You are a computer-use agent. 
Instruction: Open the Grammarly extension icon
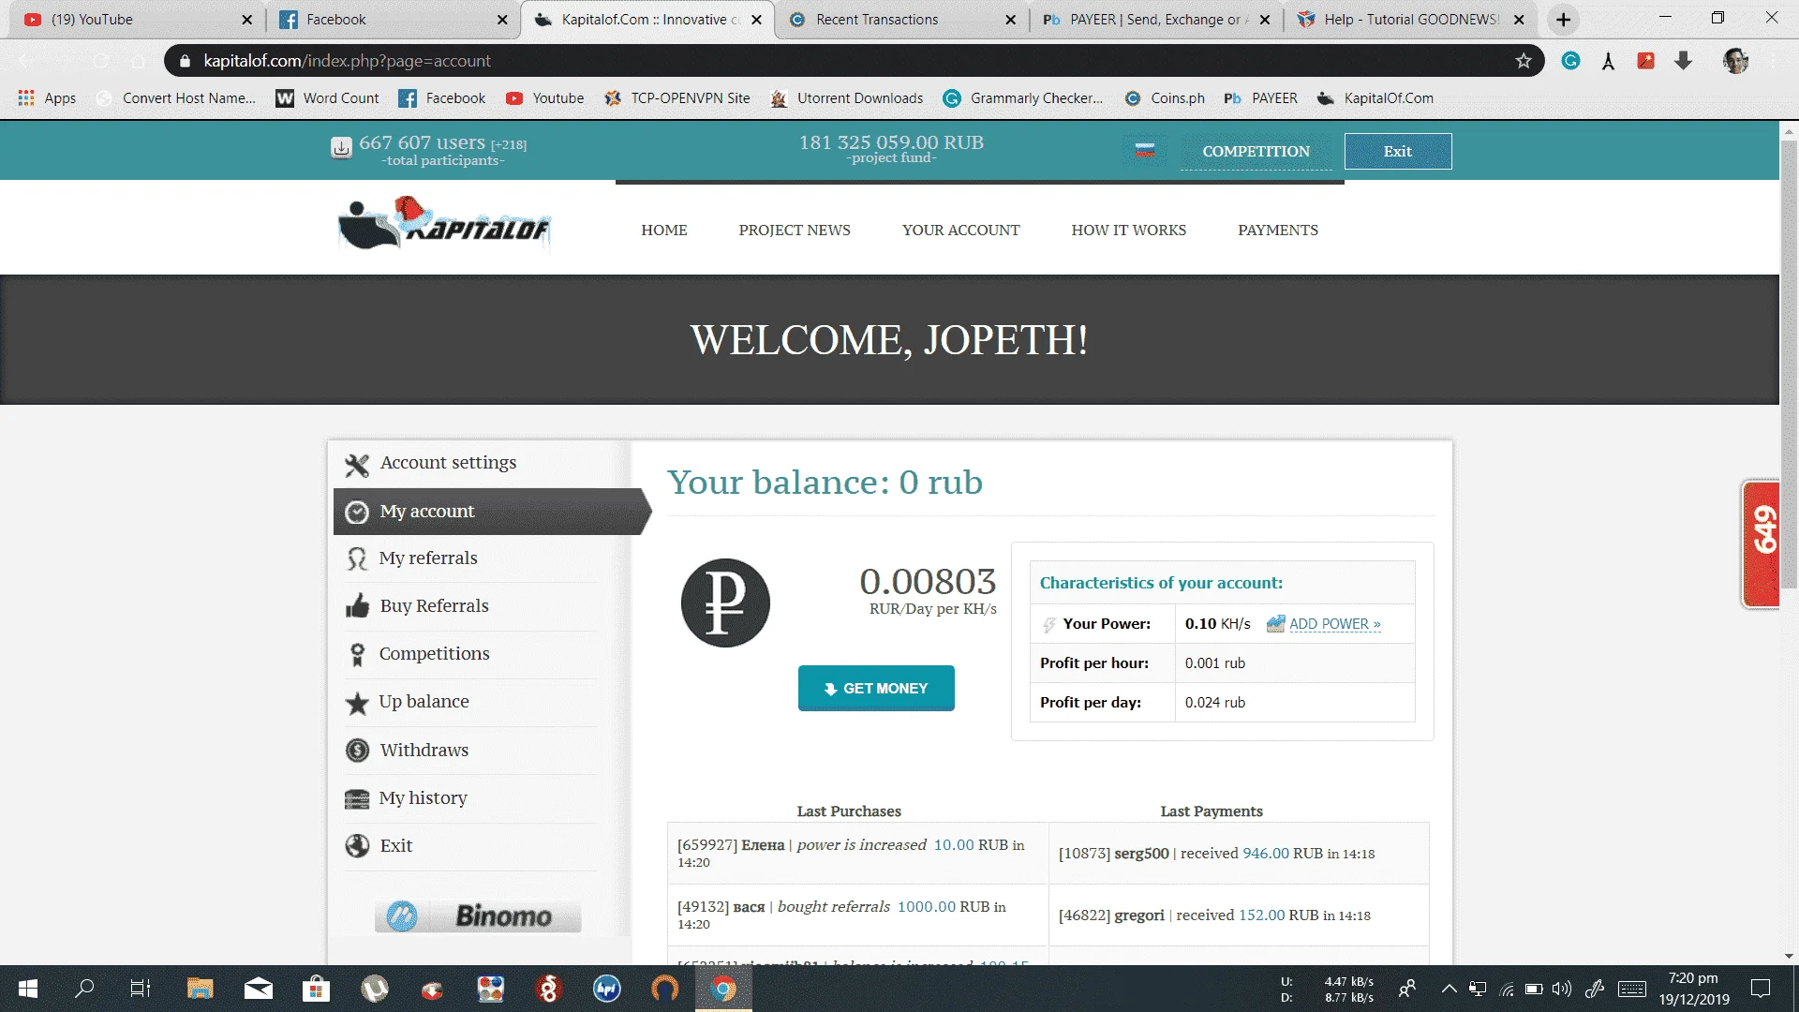click(1571, 61)
